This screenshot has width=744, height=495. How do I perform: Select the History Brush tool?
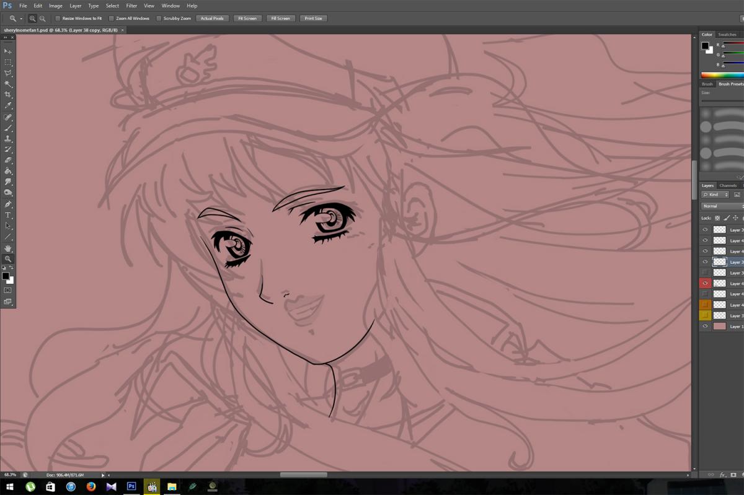[8, 149]
